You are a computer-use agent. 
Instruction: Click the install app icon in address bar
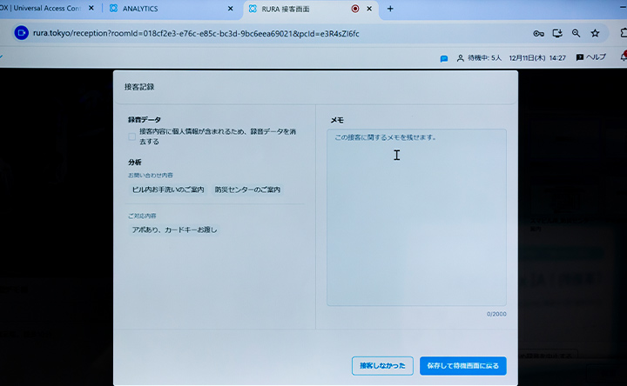pyautogui.click(x=557, y=34)
